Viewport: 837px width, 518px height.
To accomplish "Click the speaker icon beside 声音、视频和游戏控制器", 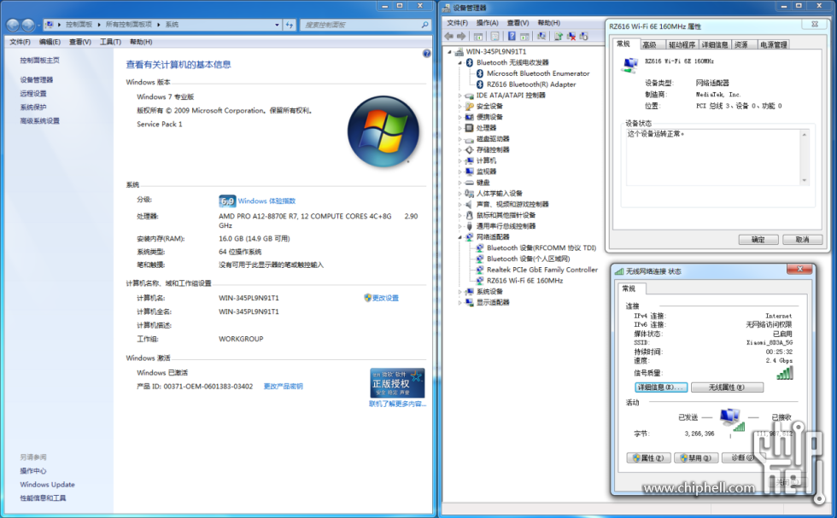I will point(469,204).
